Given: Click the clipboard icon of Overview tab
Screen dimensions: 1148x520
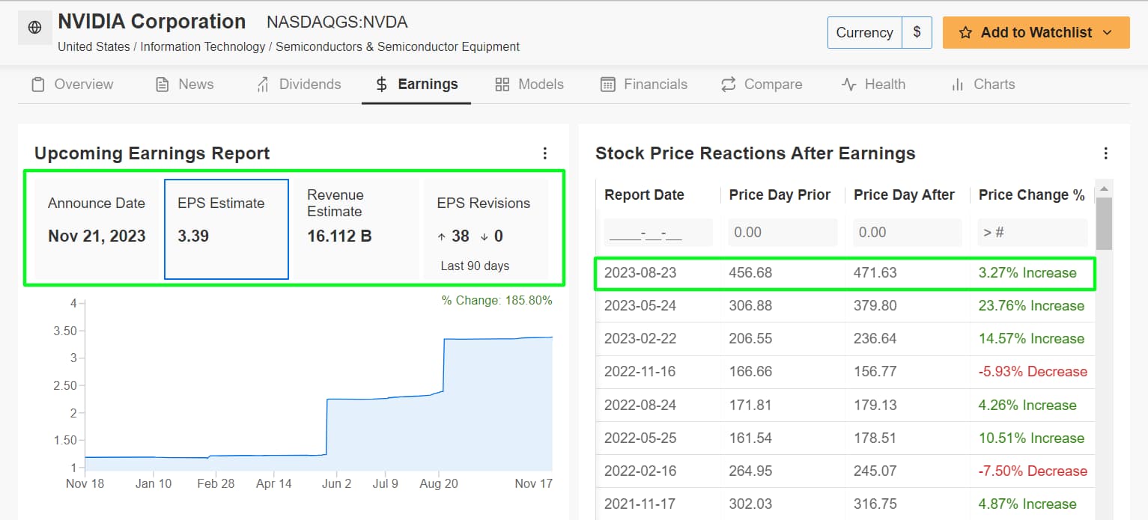Looking at the screenshot, I should [x=38, y=85].
